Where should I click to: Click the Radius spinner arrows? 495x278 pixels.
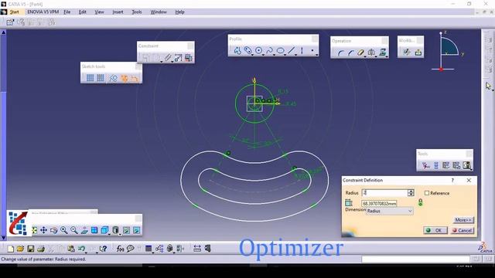coord(411,193)
